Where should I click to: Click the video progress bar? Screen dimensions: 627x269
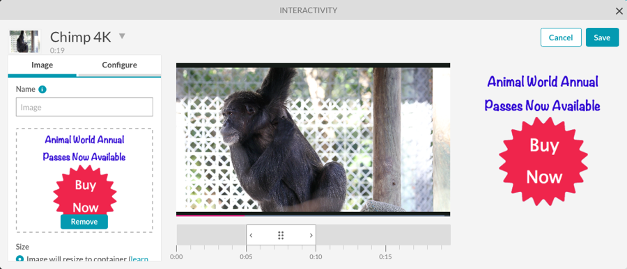point(313,215)
